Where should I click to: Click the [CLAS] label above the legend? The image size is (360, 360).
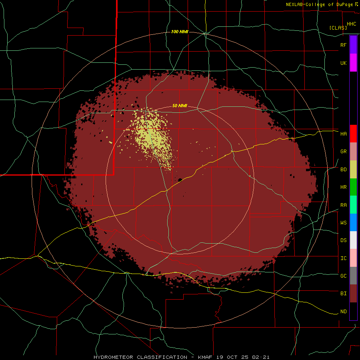(338, 28)
